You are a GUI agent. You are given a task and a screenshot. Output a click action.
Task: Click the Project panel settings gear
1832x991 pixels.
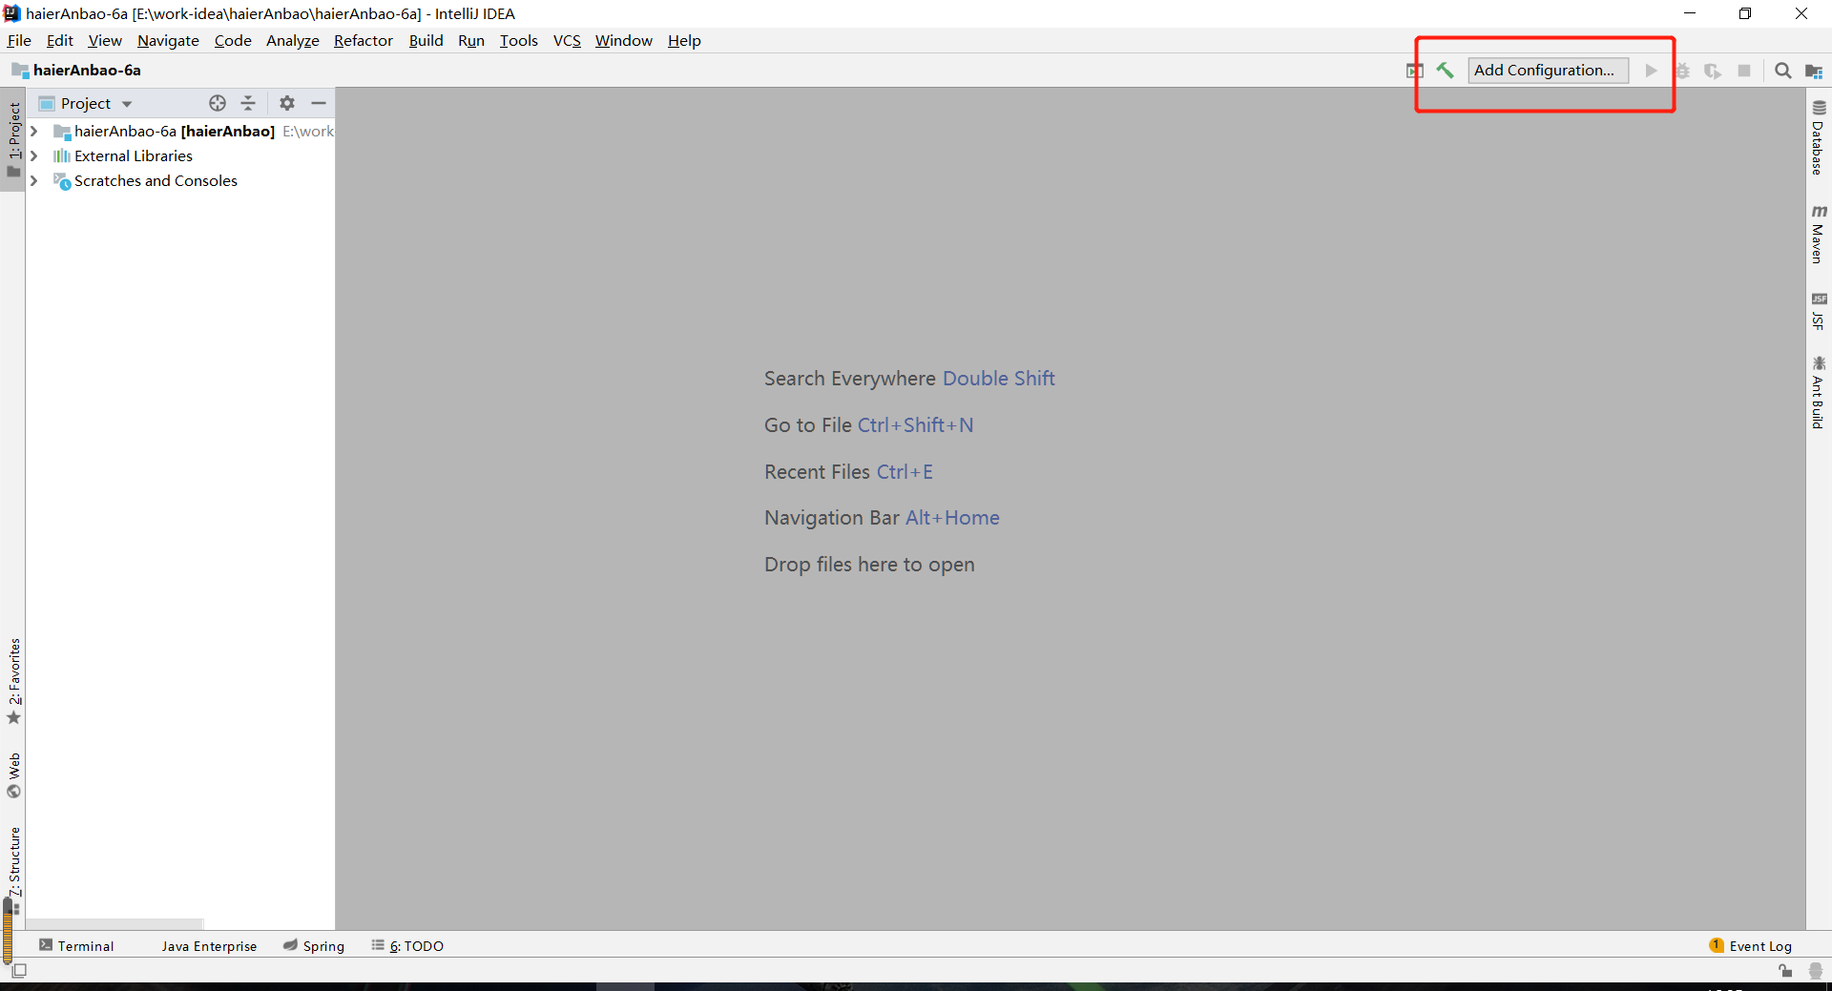(x=286, y=103)
